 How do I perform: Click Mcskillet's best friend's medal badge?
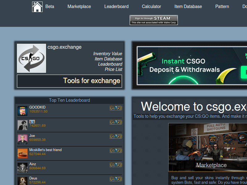(x=115, y=150)
